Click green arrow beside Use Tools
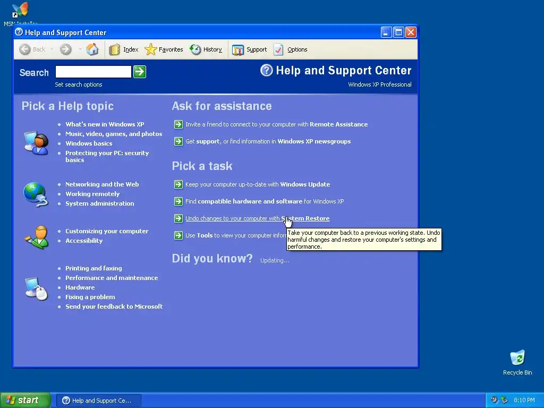This screenshot has height=408, width=544. pyautogui.click(x=178, y=235)
